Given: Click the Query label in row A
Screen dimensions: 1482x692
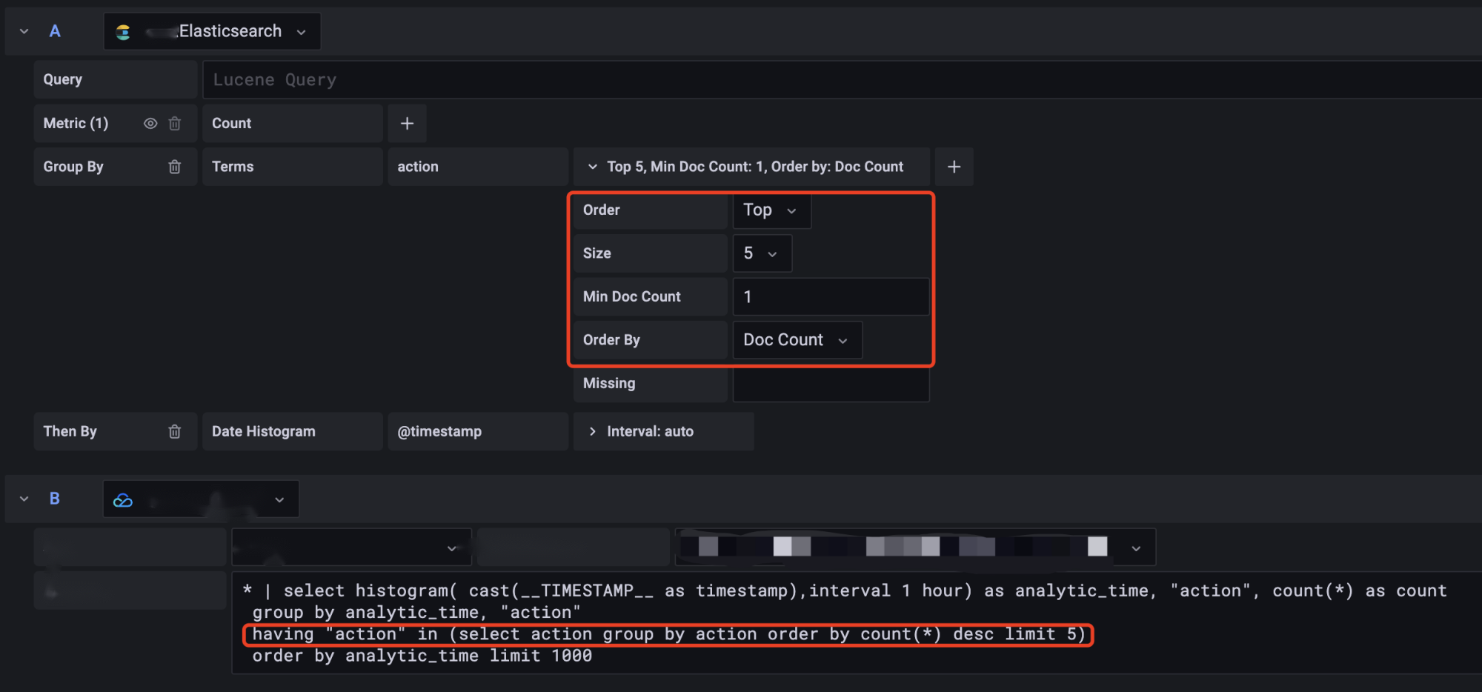Looking at the screenshot, I should [x=63, y=79].
